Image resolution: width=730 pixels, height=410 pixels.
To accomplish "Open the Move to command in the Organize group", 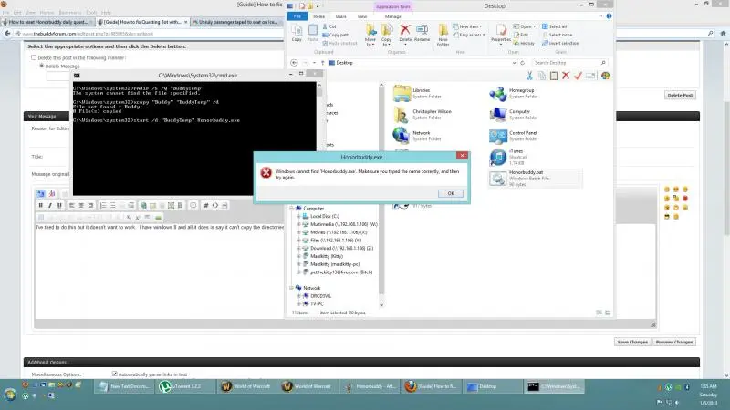I will (370, 35).
